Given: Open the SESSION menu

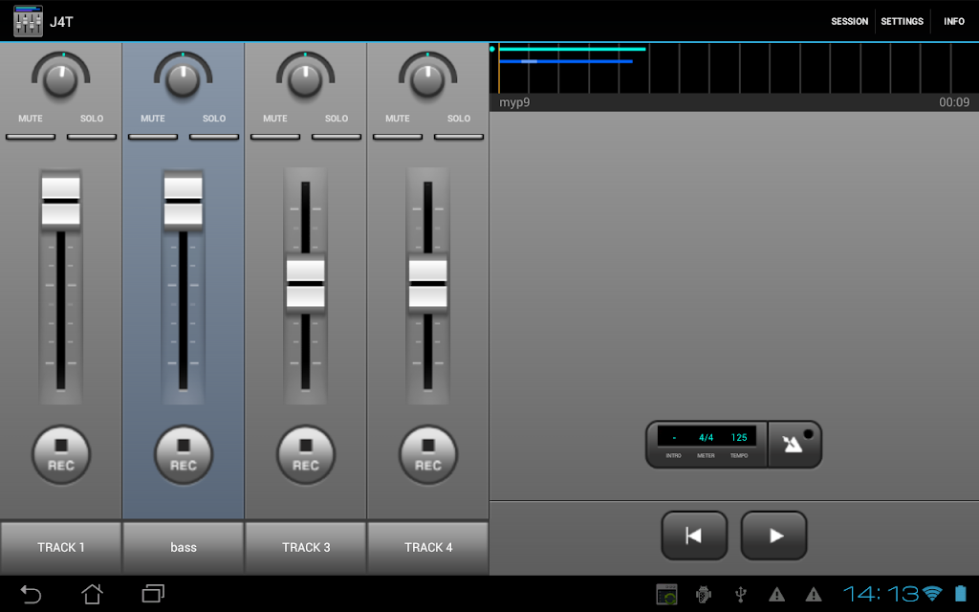Looking at the screenshot, I should (x=849, y=21).
